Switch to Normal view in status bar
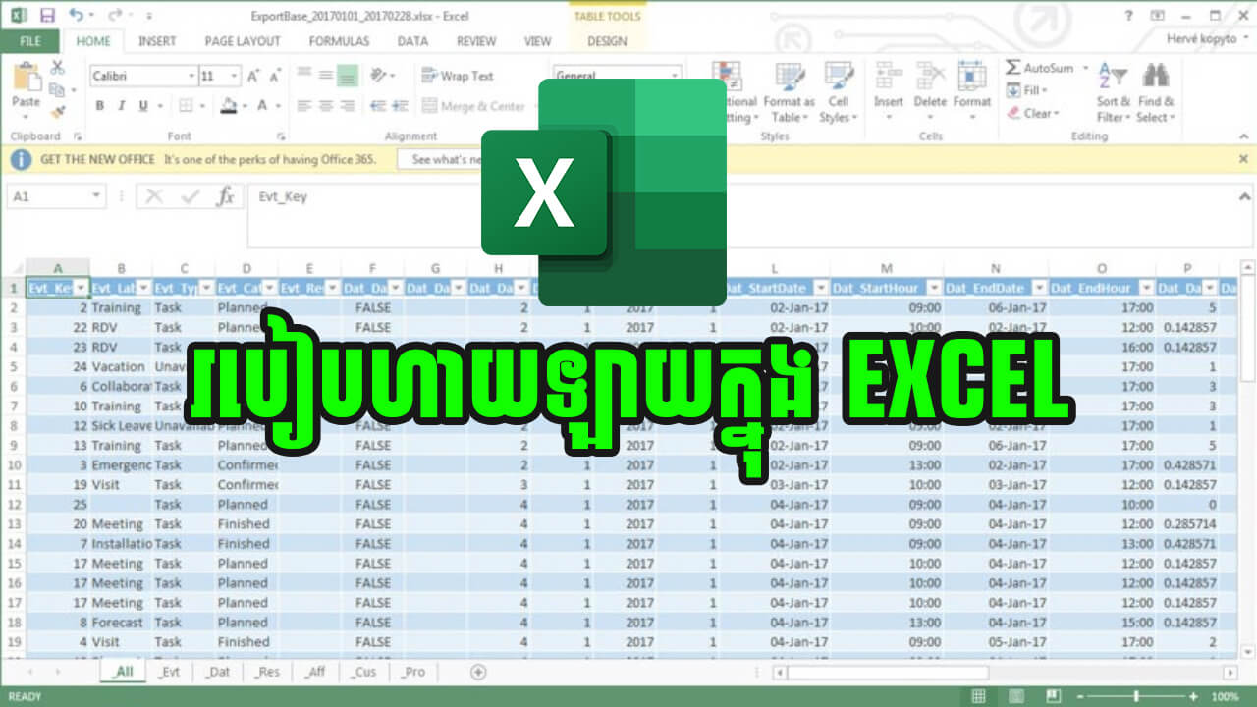Screen dimensions: 1257x707 tap(978, 696)
